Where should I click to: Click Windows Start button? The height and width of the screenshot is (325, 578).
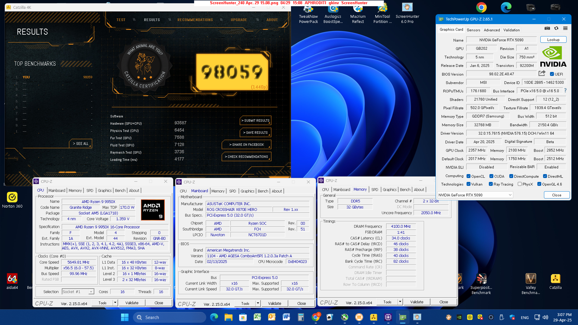125,317
